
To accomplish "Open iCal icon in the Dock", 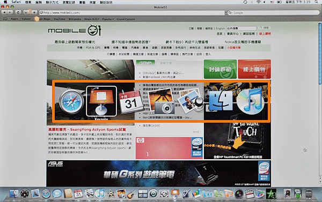I will pos(78,193).
